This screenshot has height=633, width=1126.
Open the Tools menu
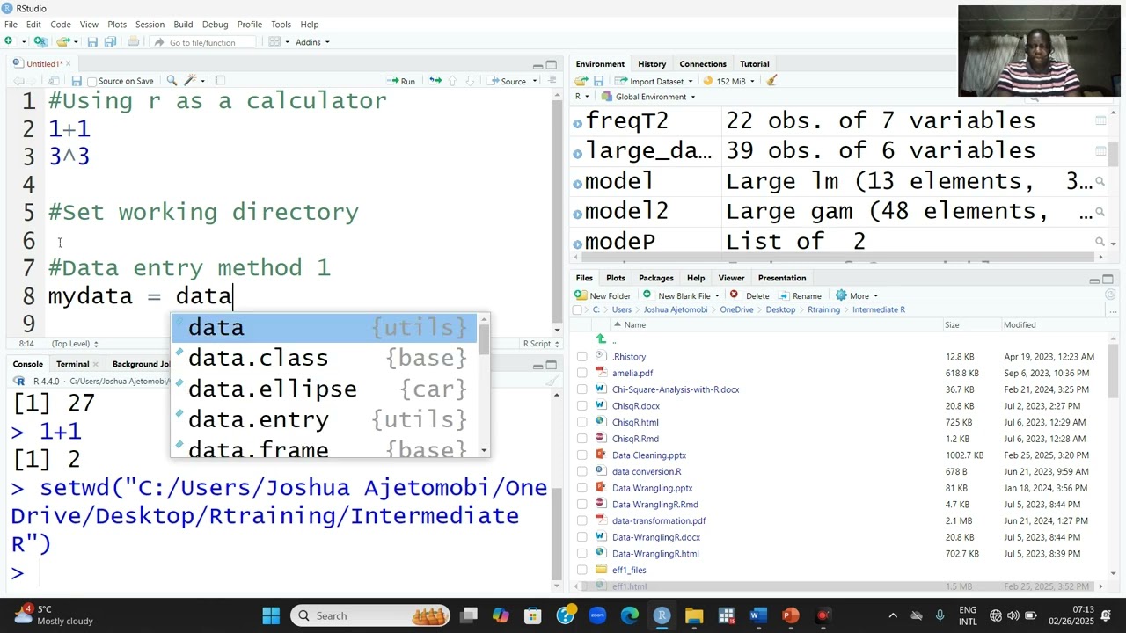point(281,25)
